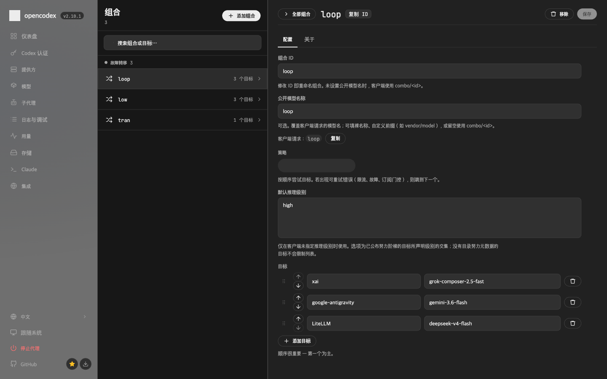Screen dimensions: 607x379
Task: Move google-antigravity target up
Action: [298, 298]
